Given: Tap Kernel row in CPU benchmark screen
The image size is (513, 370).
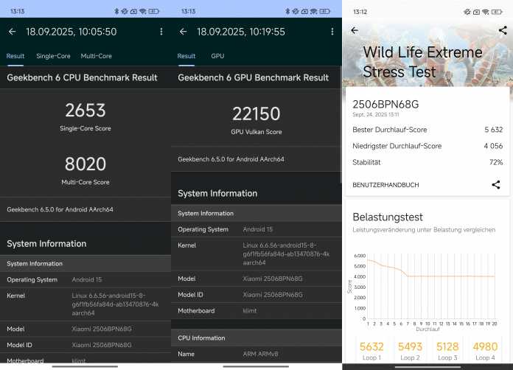Looking at the screenshot, I should pos(85,304).
